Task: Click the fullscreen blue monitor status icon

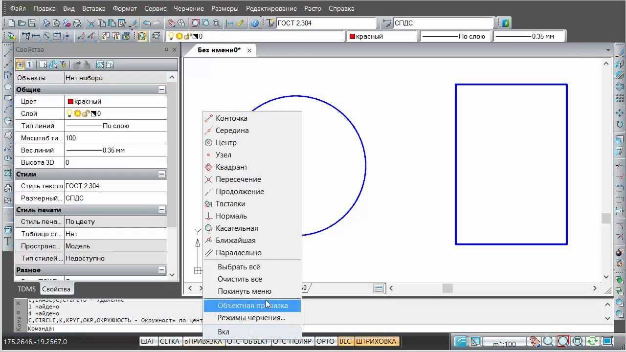Action: 607,342
